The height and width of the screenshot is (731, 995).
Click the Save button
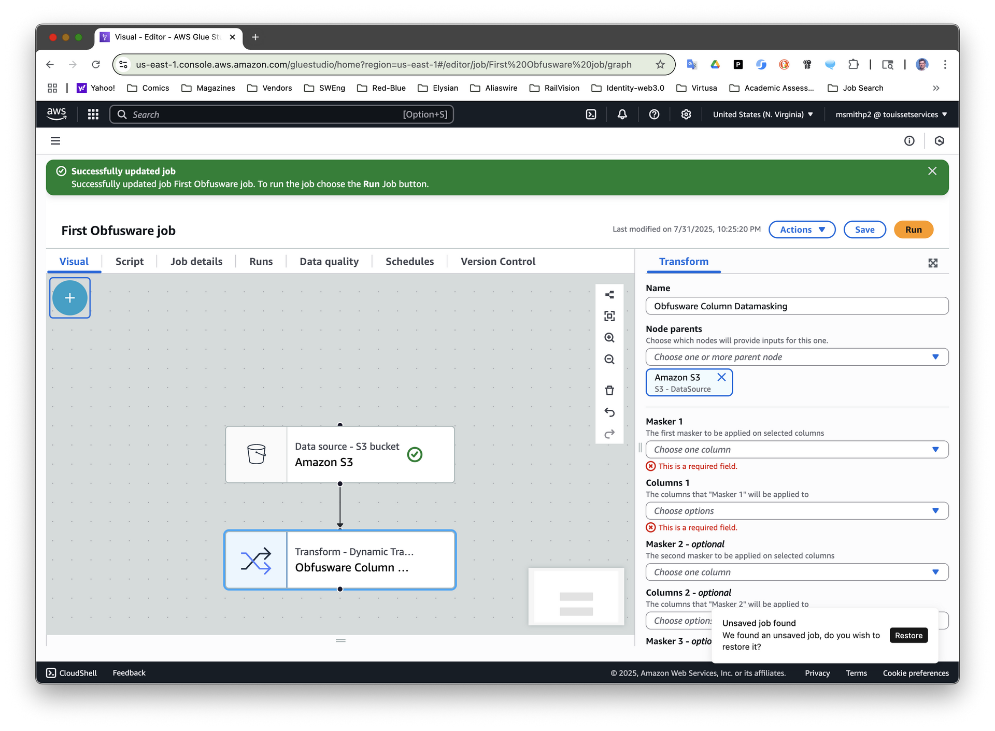point(865,230)
